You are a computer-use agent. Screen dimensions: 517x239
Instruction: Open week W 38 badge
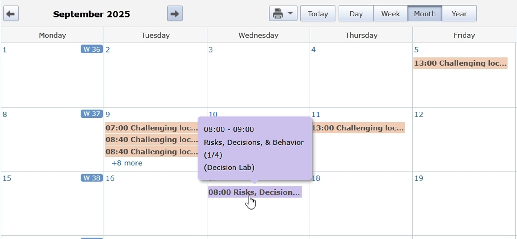pos(91,178)
